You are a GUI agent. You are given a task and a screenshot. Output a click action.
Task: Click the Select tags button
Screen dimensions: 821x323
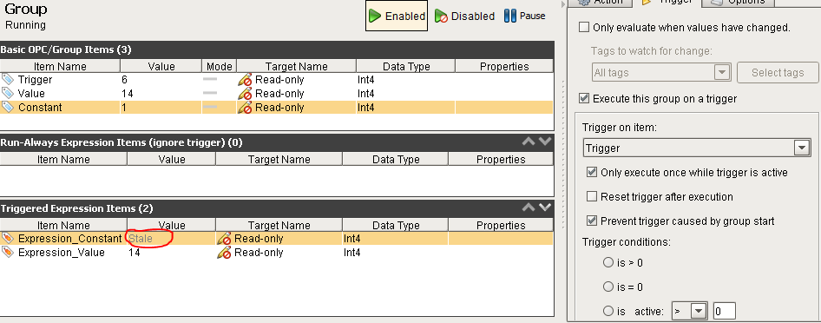pyautogui.click(x=778, y=73)
